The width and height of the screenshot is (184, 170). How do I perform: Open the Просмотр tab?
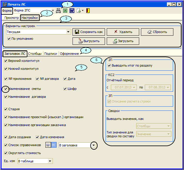(12, 18)
